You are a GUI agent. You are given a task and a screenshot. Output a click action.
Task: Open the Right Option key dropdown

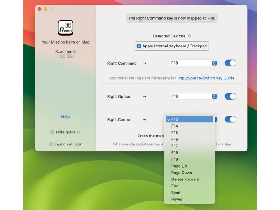(x=193, y=96)
